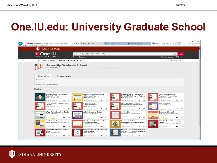Go back with browser back arrow
This screenshot has height=163, width=217.
point(20,43)
